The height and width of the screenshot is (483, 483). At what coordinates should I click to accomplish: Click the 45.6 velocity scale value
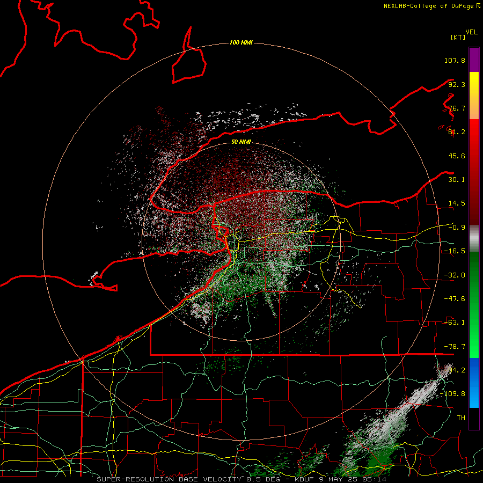[x=457, y=156]
